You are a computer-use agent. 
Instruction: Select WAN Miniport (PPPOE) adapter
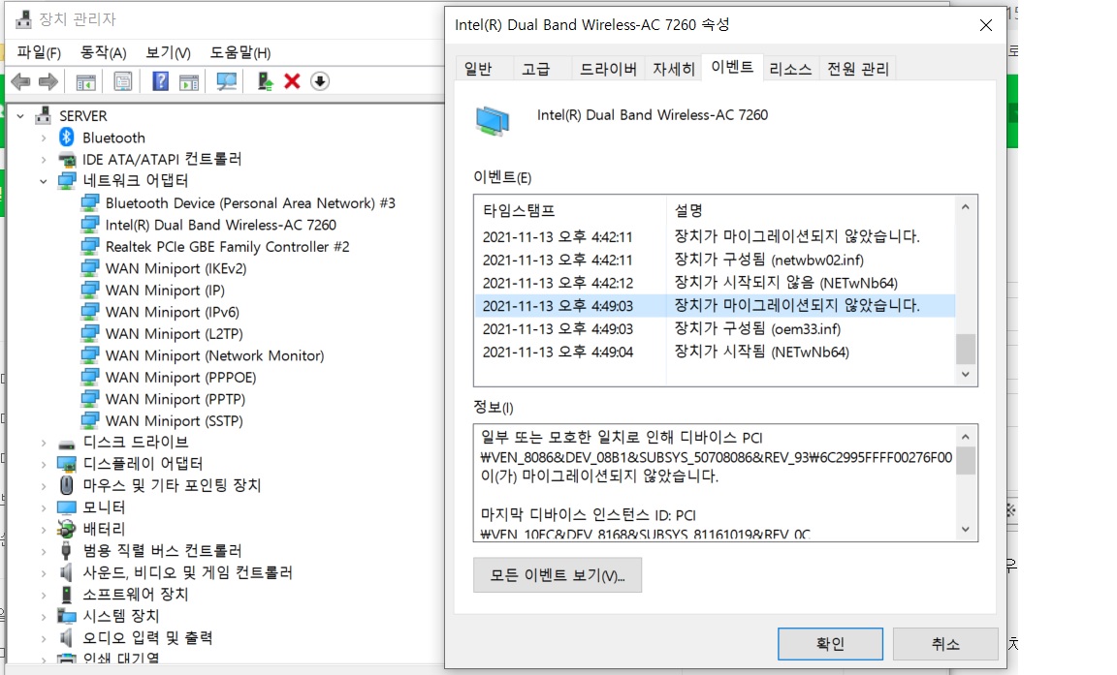click(x=181, y=378)
